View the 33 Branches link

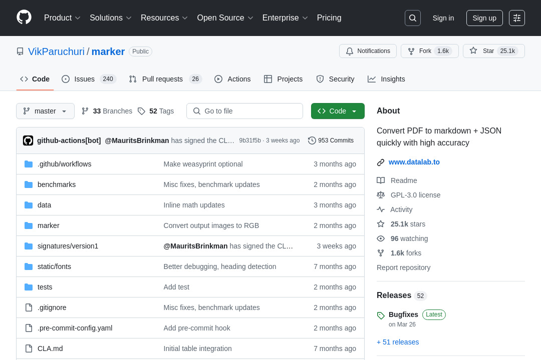pyautogui.click(x=107, y=111)
